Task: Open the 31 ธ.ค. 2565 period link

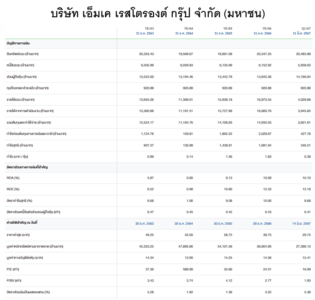Action: (x=223, y=33)
